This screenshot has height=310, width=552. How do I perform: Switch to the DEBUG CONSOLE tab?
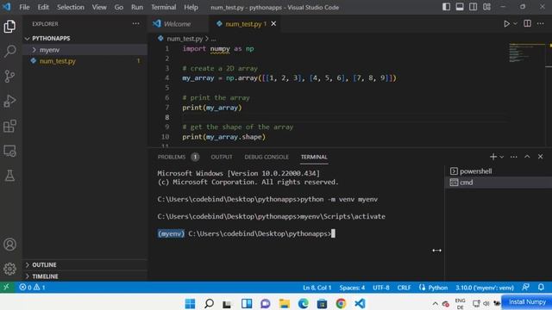coord(267,157)
